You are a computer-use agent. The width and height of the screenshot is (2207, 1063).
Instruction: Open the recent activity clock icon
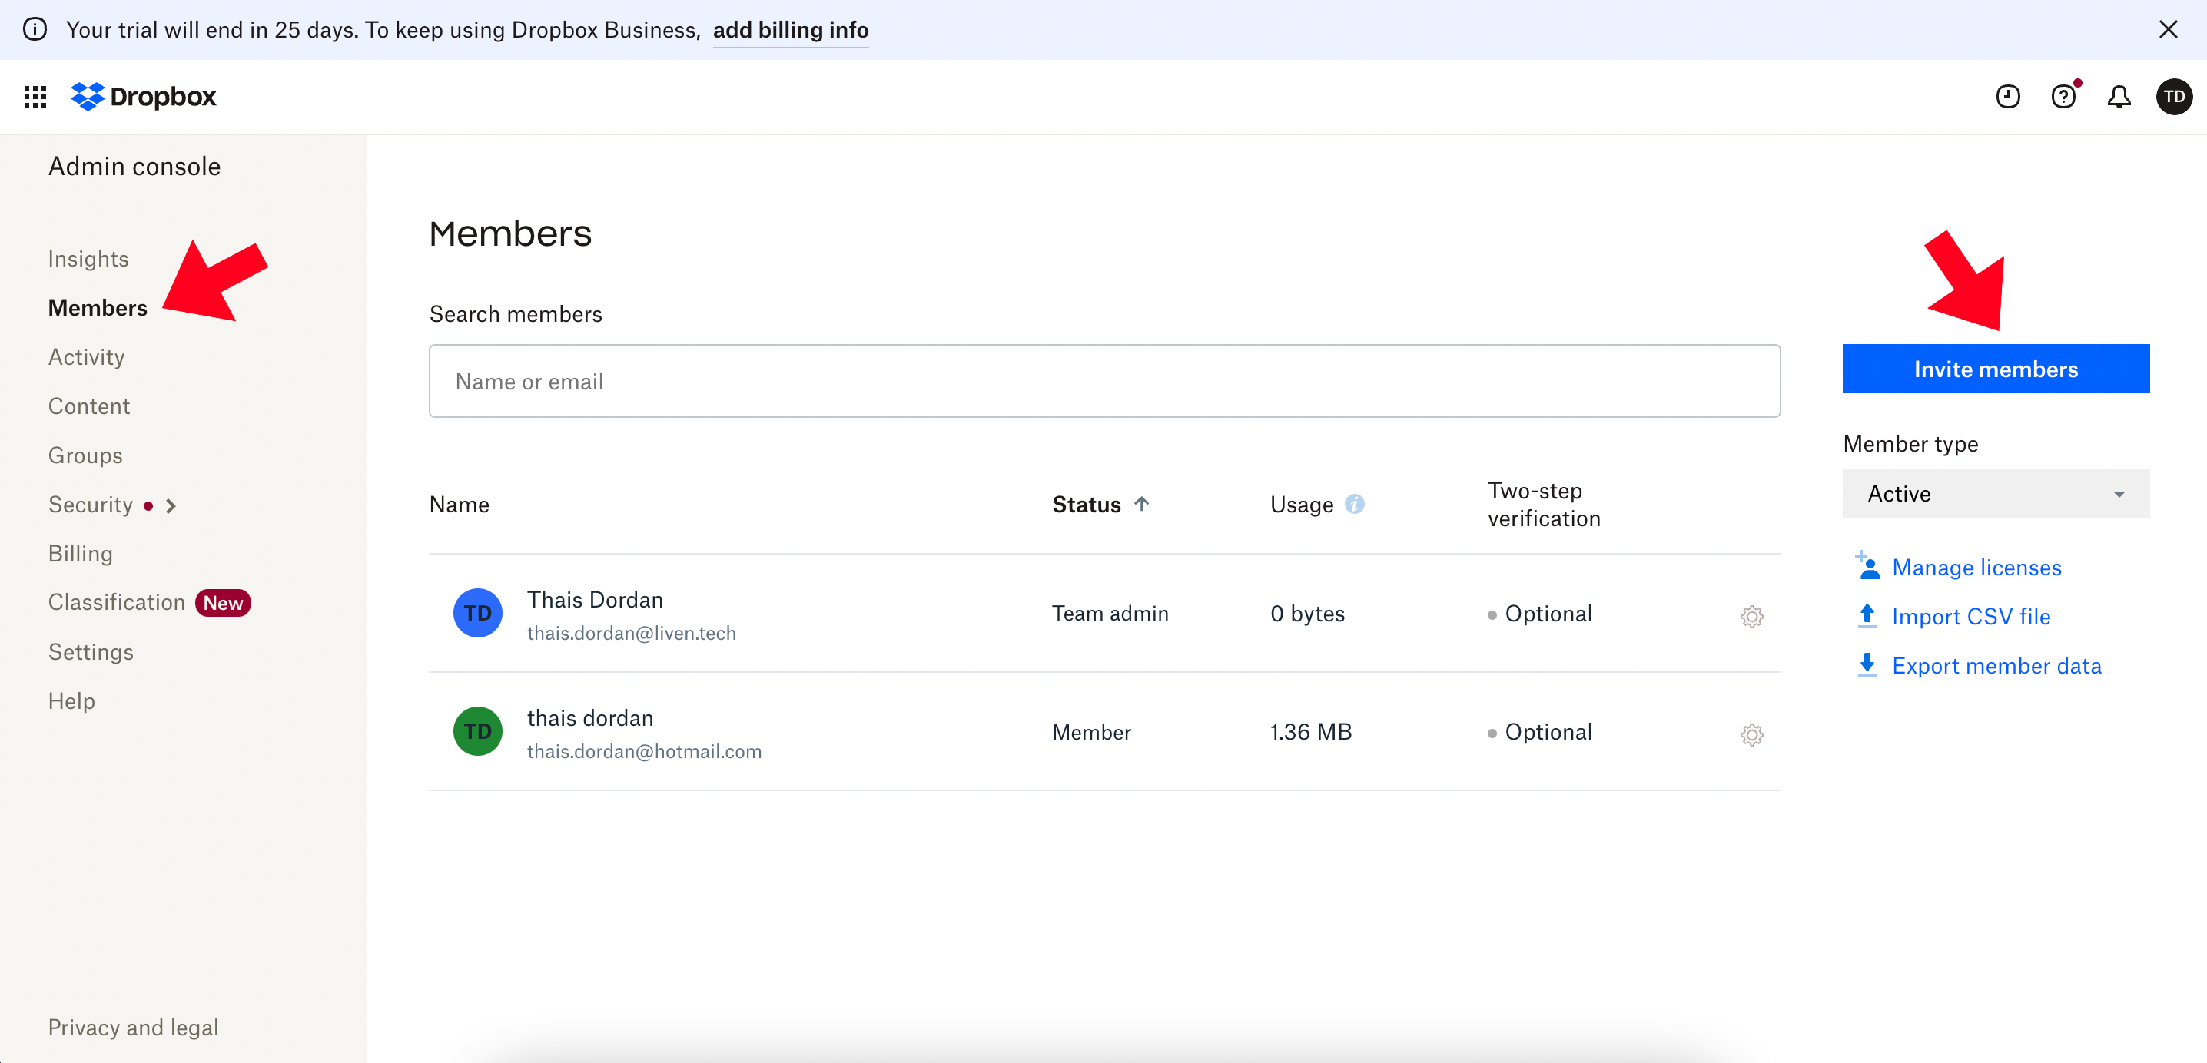click(2007, 97)
